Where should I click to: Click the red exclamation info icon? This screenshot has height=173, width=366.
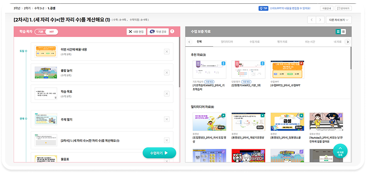click(x=172, y=31)
